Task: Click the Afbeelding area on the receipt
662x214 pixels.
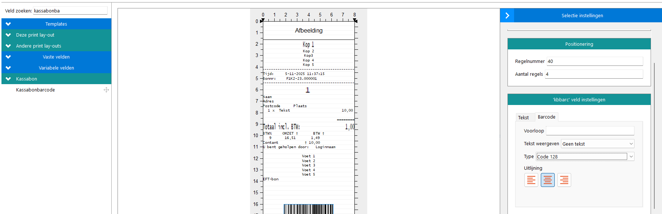Action: pos(309,31)
